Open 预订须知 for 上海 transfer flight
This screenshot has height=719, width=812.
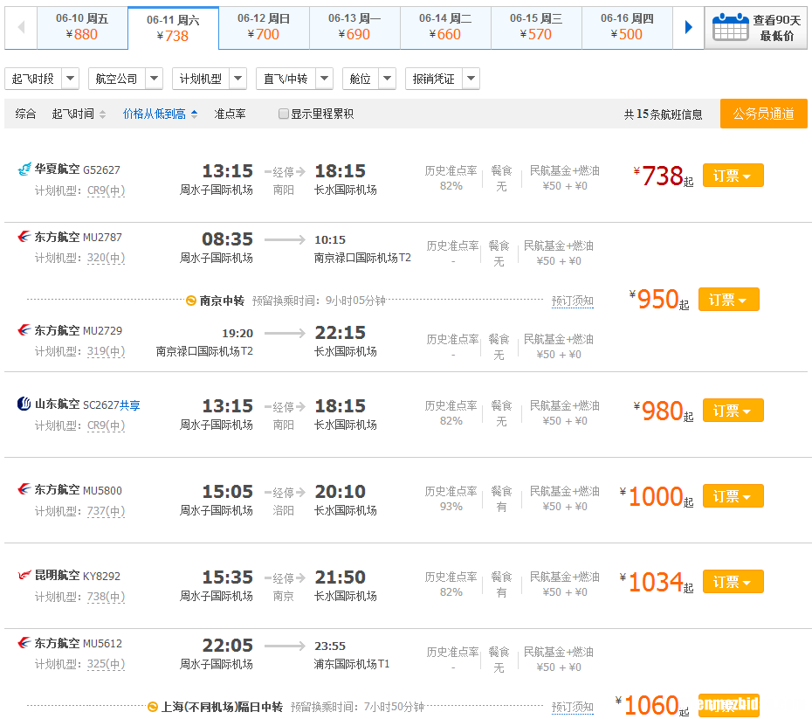tap(572, 707)
